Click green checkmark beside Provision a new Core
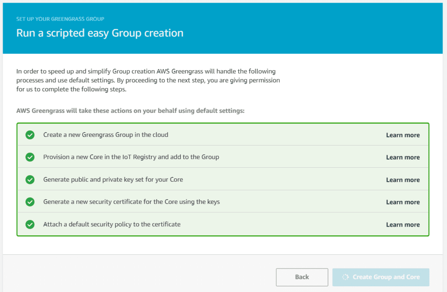This screenshot has height=292, width=447. click(x=30, y=157)
